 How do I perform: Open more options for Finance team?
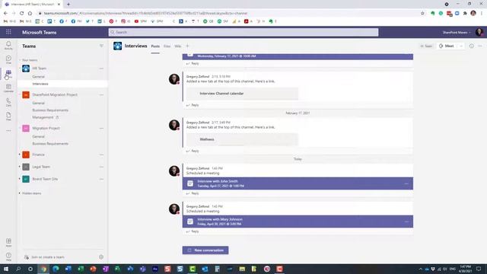pos(101,155)
